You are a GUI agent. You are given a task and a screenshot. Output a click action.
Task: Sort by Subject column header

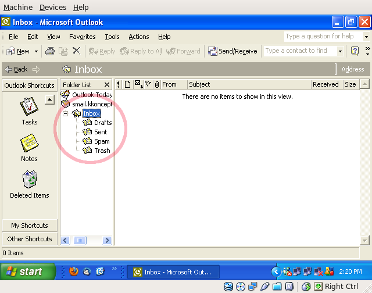click(249, 84)
